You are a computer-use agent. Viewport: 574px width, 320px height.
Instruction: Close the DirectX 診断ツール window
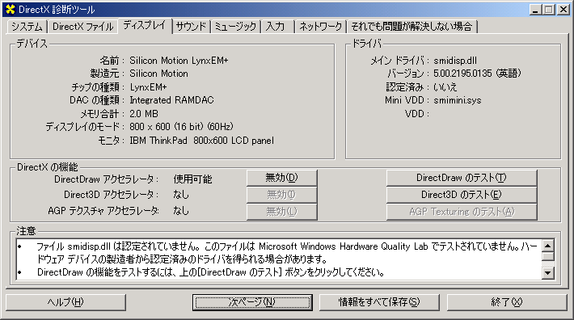tap(563, 10)
